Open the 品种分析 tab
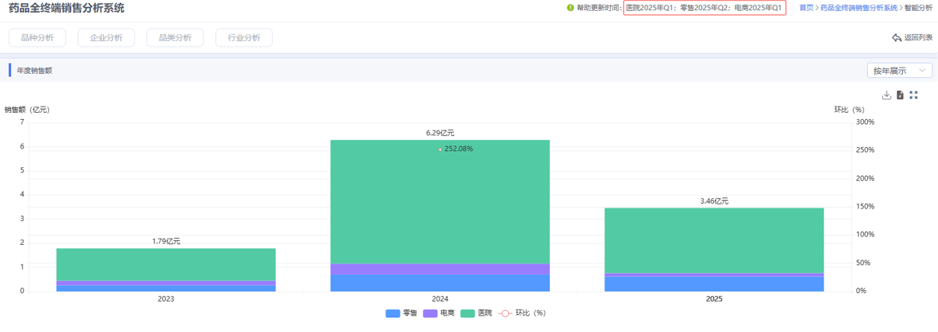Screen dimensions: 938x332 coord(37,37)
